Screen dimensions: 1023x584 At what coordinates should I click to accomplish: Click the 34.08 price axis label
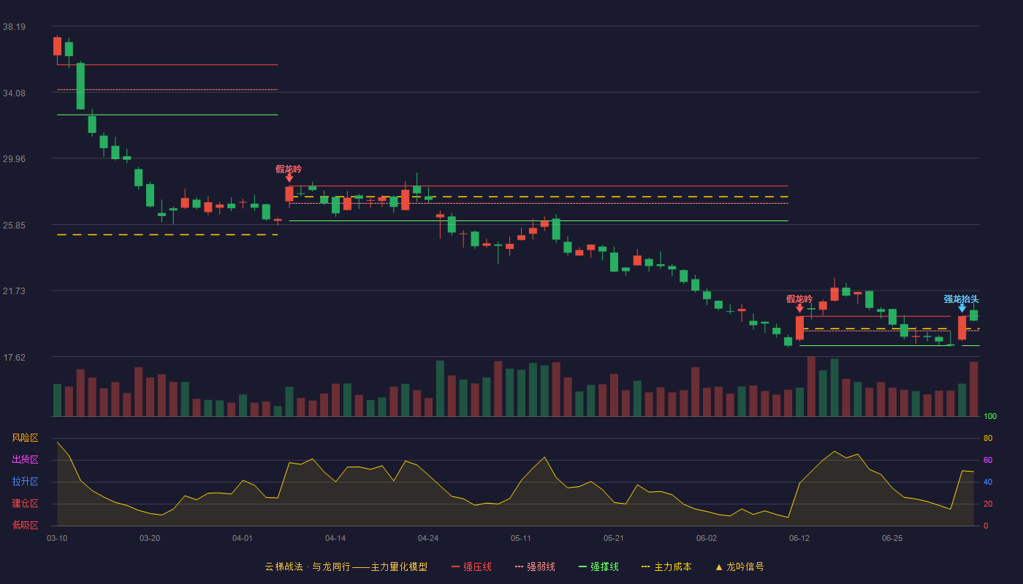point(14,93)
